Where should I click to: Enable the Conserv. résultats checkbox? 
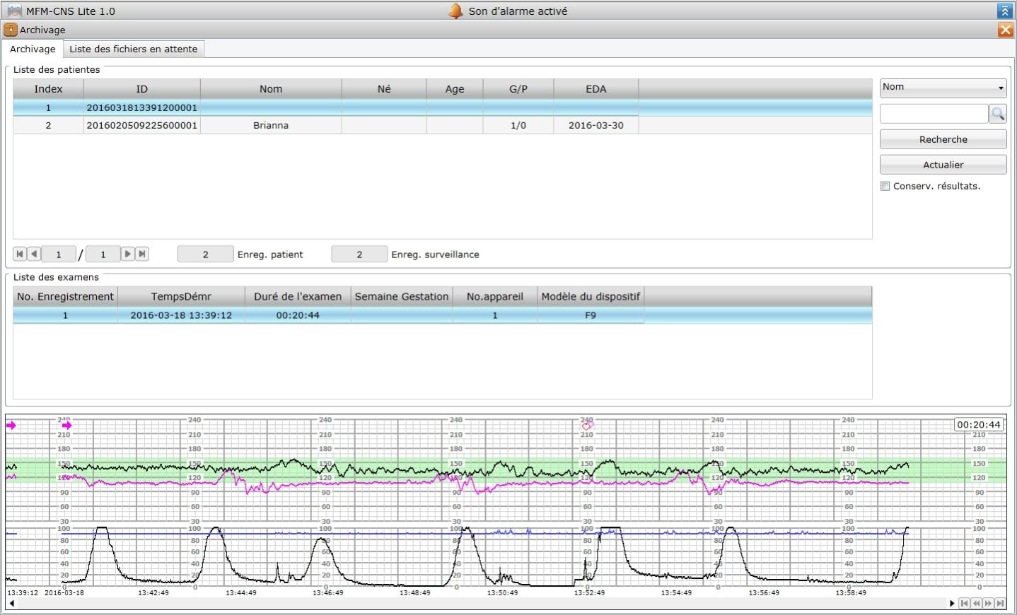pyautogui.click(x=885, y=186)
